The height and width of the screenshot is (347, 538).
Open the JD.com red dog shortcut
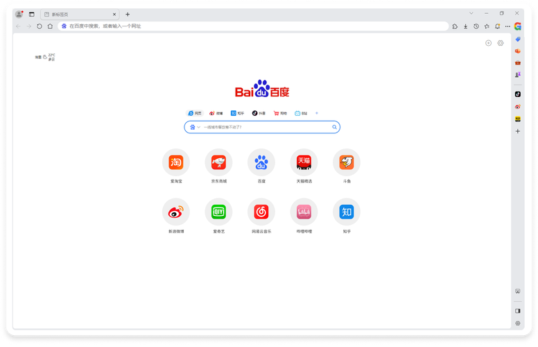coord(218,162)
